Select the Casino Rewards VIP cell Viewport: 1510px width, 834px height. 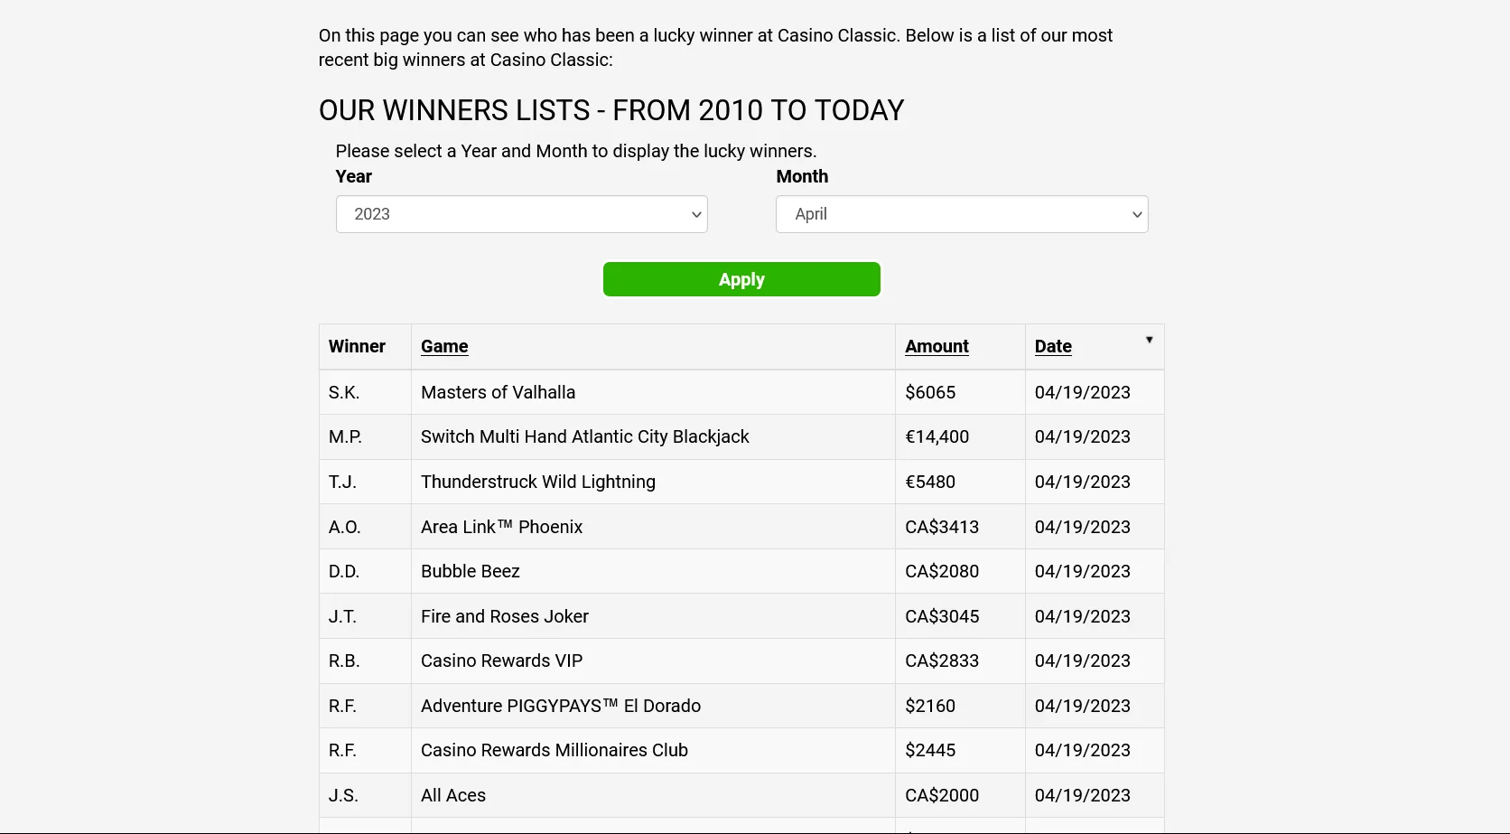tap(653, 661)
